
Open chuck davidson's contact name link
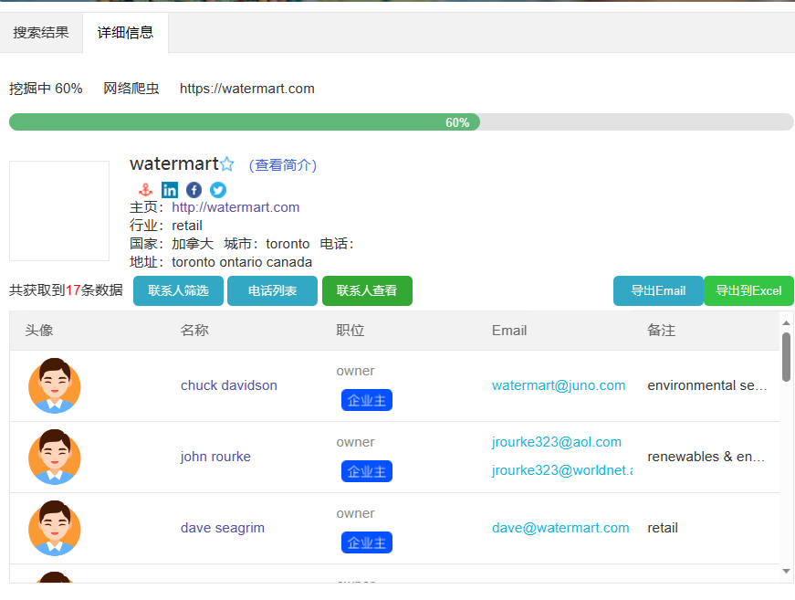(x=229, y=385)
